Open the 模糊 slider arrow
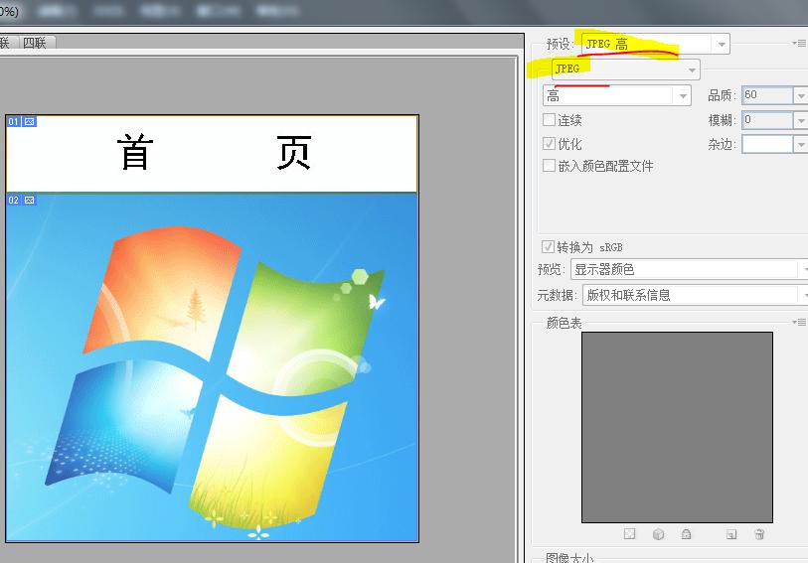 [x=800, y=120]
